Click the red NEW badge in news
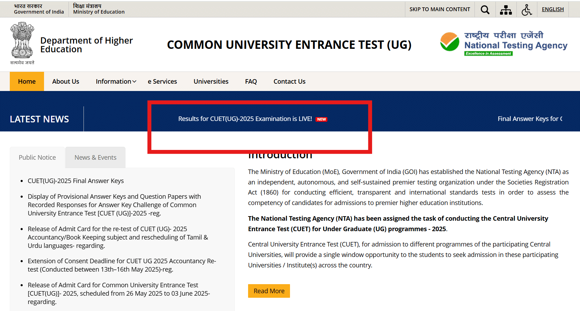 click(321, 119)
